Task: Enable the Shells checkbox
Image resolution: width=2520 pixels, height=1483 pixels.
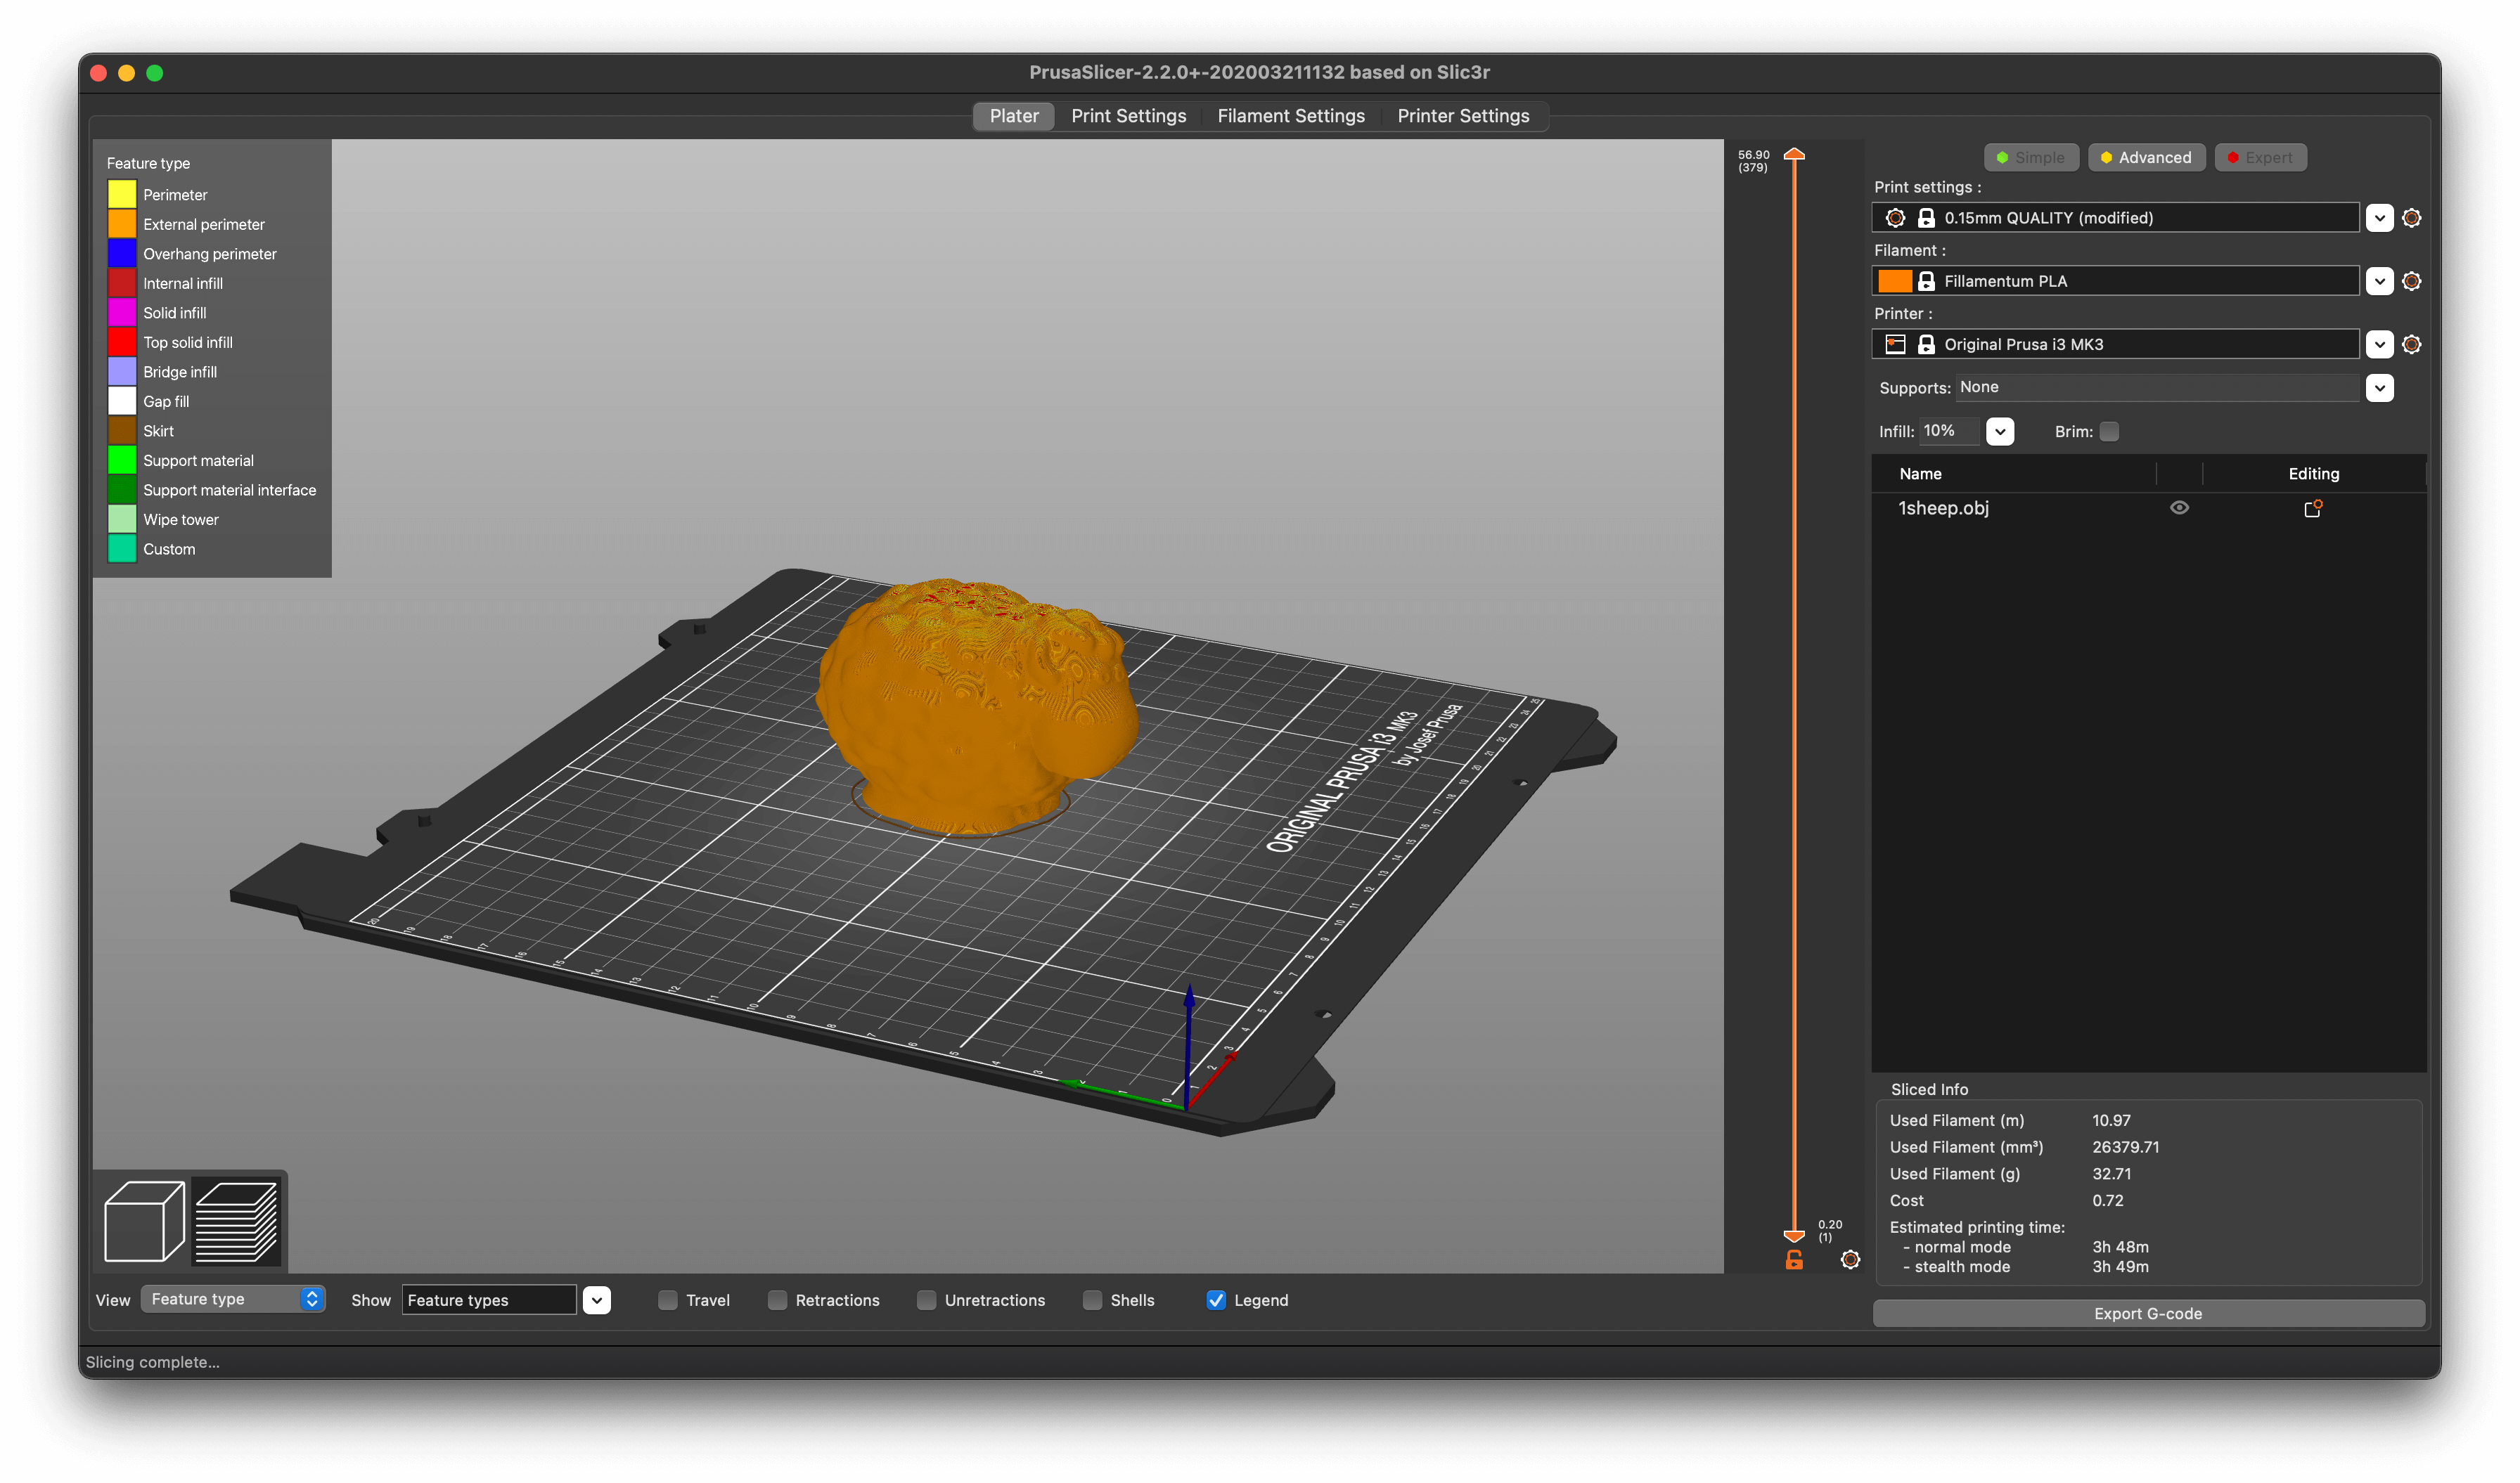Action: pyautogui.click(x=1092, y=1300)
